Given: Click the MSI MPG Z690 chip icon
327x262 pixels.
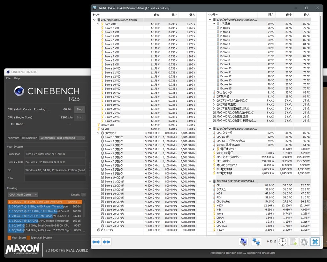Looking at the screenshot, I should [x=214, y=181].
